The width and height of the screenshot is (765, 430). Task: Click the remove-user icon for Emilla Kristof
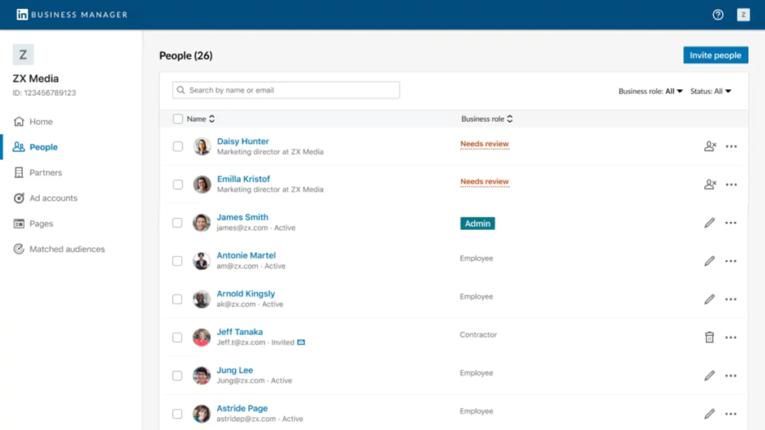pyautogui.click(x=710, y=184)
